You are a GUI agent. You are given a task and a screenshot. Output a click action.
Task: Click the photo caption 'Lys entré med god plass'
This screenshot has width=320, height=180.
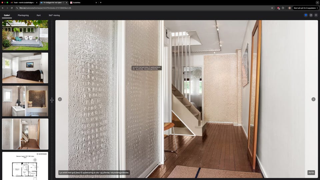coord(94,172)
